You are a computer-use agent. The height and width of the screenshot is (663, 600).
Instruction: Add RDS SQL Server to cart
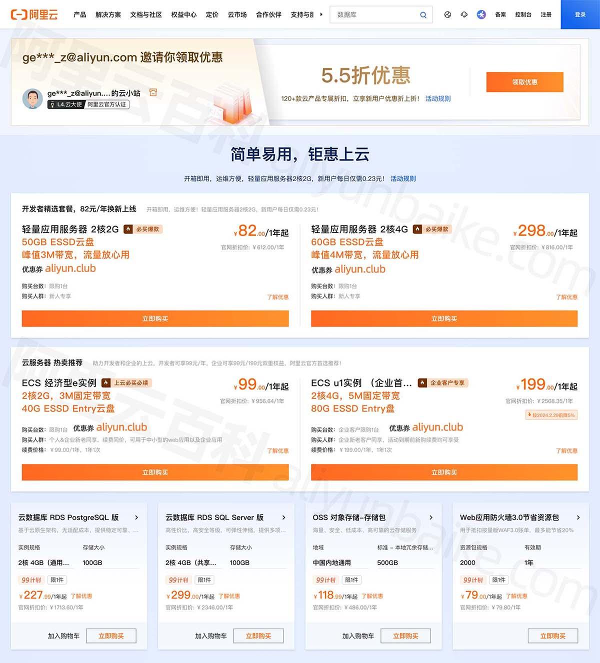pos(210,636)
